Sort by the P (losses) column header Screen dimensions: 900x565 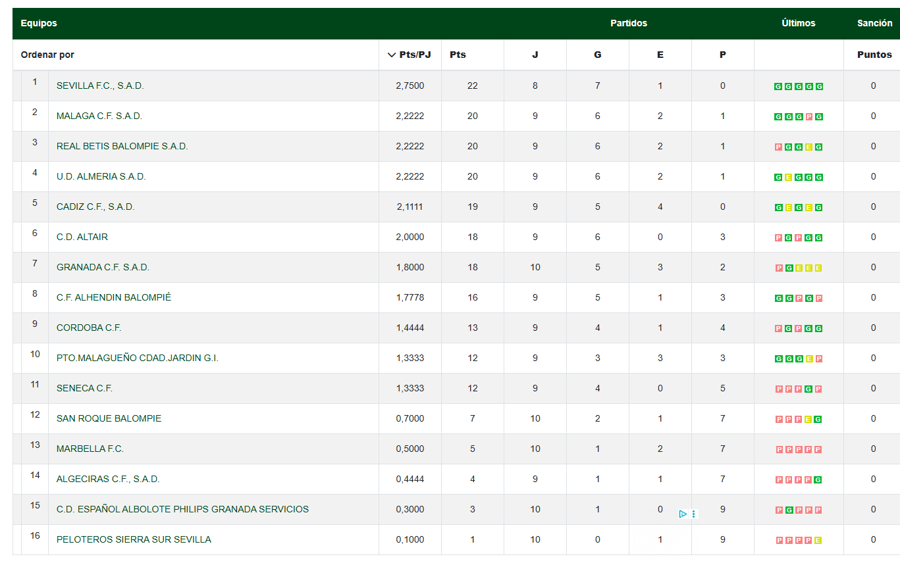723,55
